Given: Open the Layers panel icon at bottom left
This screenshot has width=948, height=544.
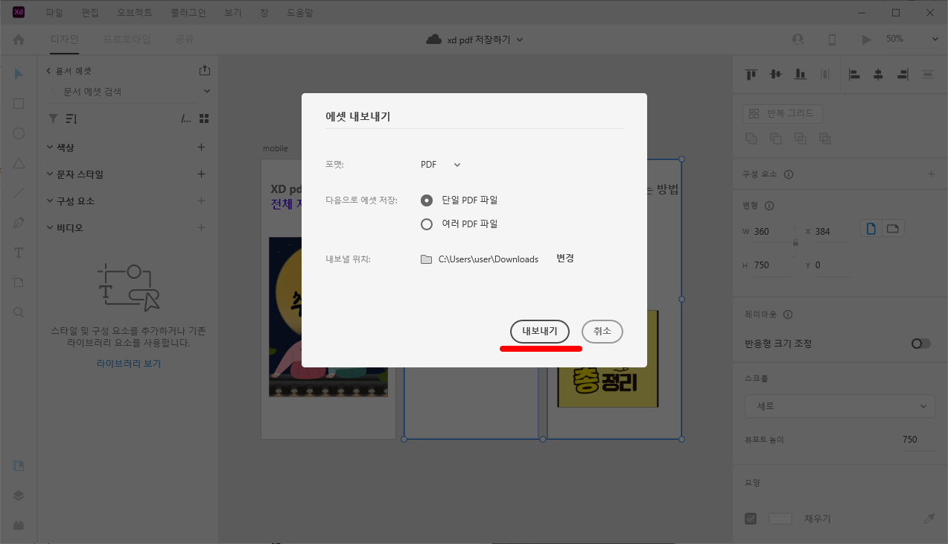Looking at the screenshot, I should 18,495.
